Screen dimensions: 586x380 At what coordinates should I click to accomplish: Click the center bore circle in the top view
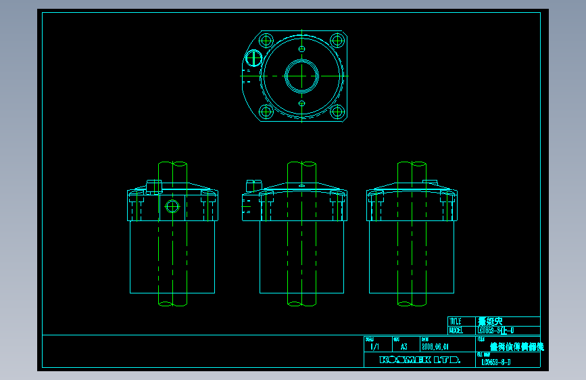point(301,76)
